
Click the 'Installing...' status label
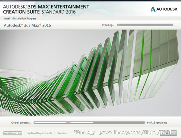(108, 25)
